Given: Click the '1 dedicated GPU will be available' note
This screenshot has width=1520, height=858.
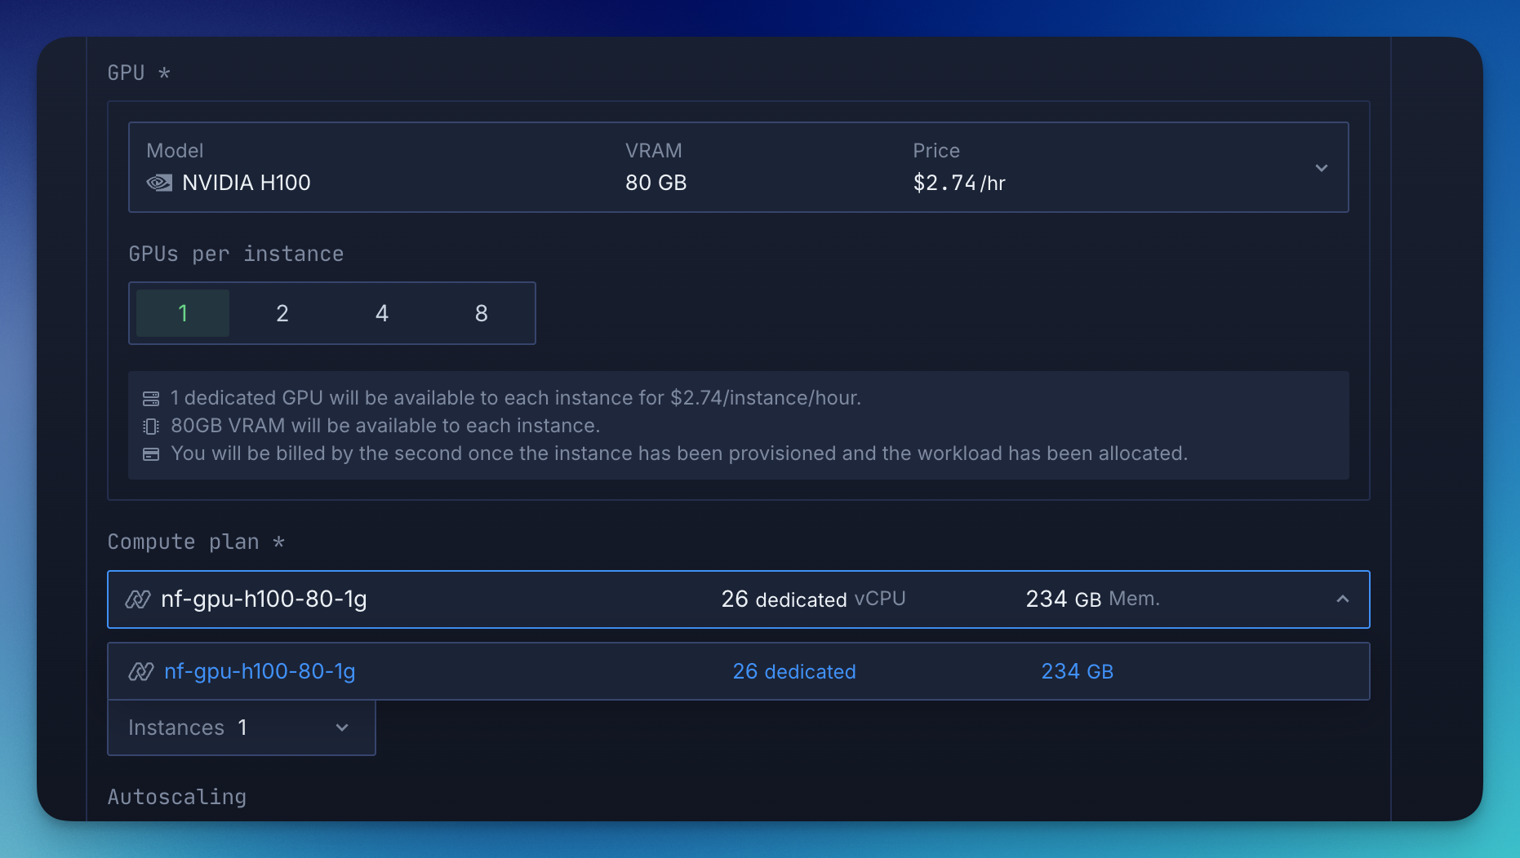Looking at the screenshot, I should (x=516, y=398).
